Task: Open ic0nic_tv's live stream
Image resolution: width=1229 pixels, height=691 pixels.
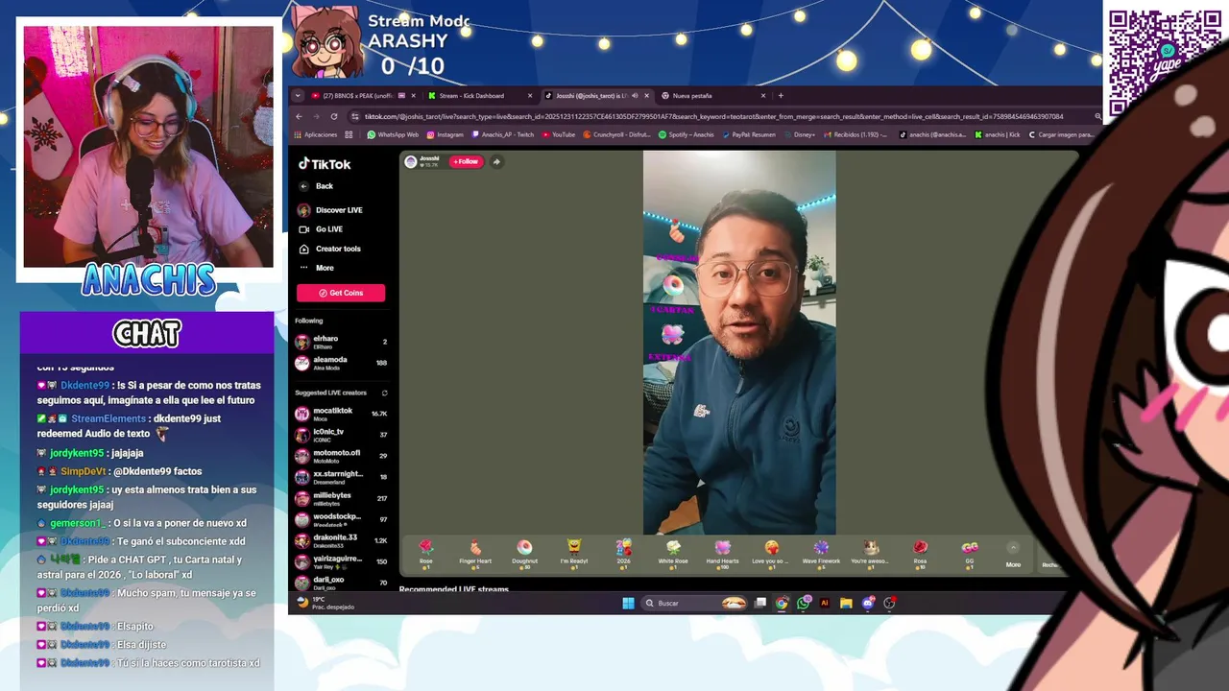Action: click(341, 435)
